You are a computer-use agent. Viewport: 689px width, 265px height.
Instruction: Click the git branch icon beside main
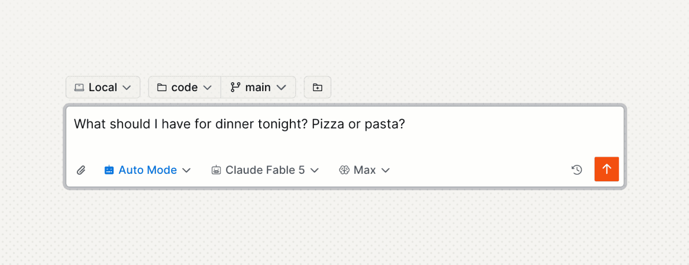pos(235,87)
